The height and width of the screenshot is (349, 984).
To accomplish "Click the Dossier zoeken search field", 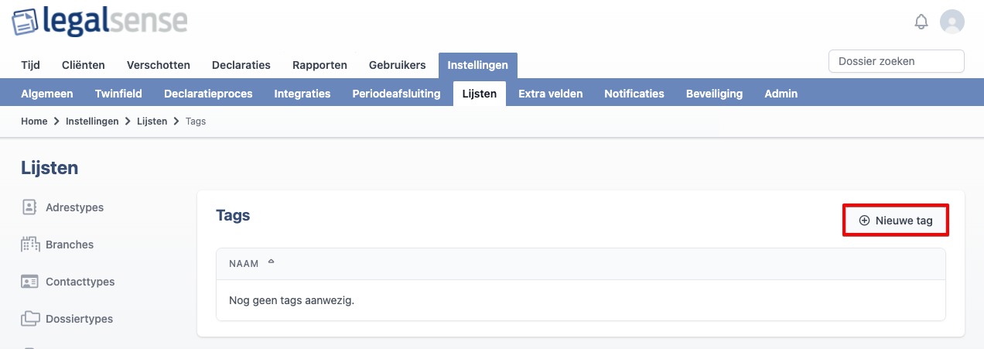I will coord(897,61).
